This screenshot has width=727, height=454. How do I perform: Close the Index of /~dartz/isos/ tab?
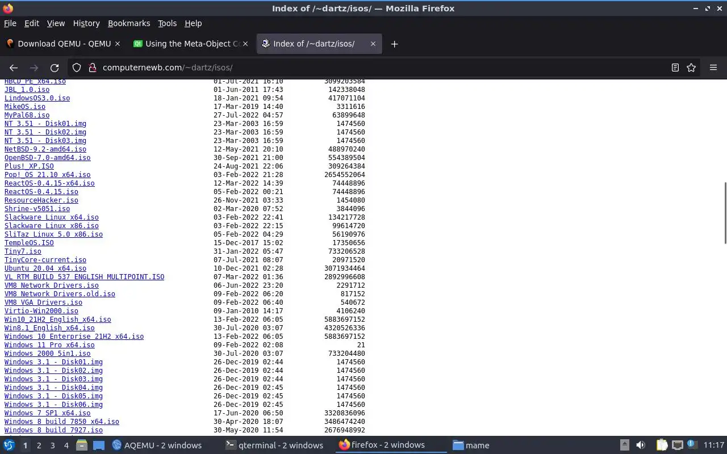coord(373,44)
